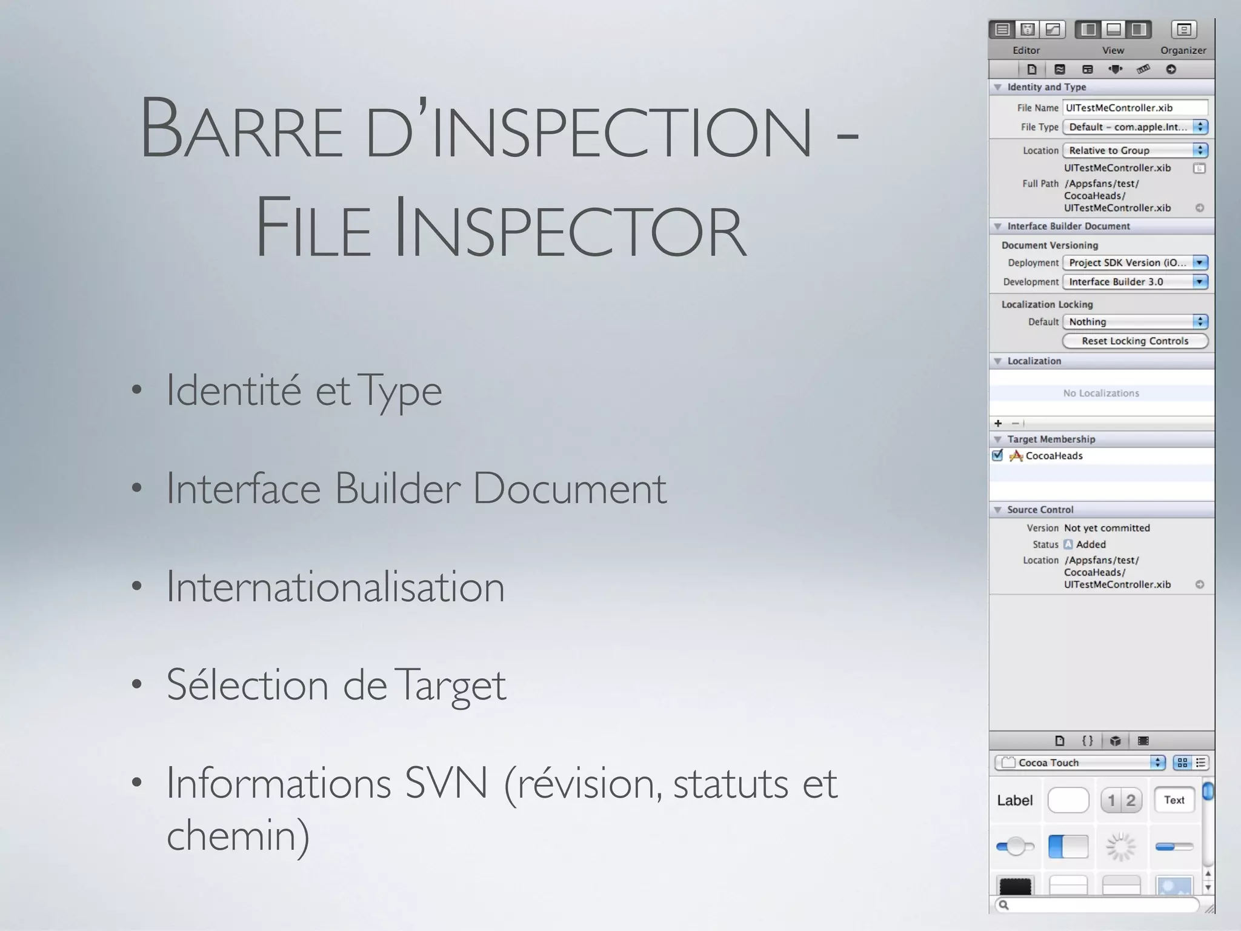Collapse the Target Membership section
Screen dimensions: 1241x931
(997, 439)
